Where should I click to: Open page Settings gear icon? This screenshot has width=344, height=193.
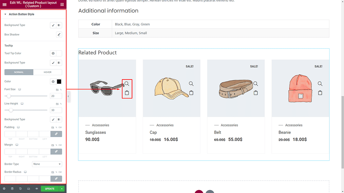pyautogui.click(x=4, y=189)
